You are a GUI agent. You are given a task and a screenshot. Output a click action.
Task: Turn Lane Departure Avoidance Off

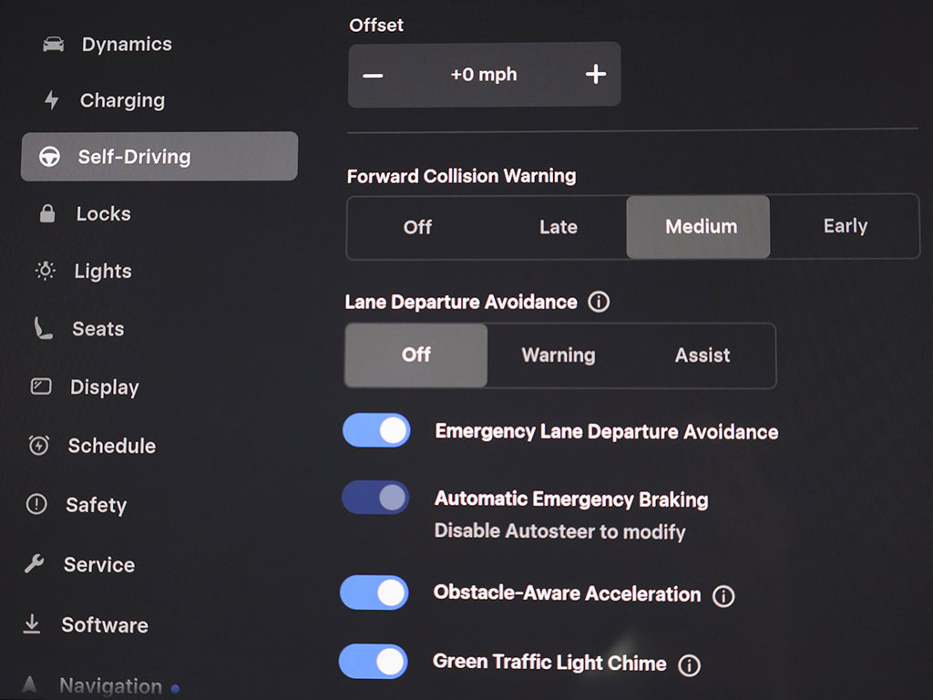click(x=415, y=355)
